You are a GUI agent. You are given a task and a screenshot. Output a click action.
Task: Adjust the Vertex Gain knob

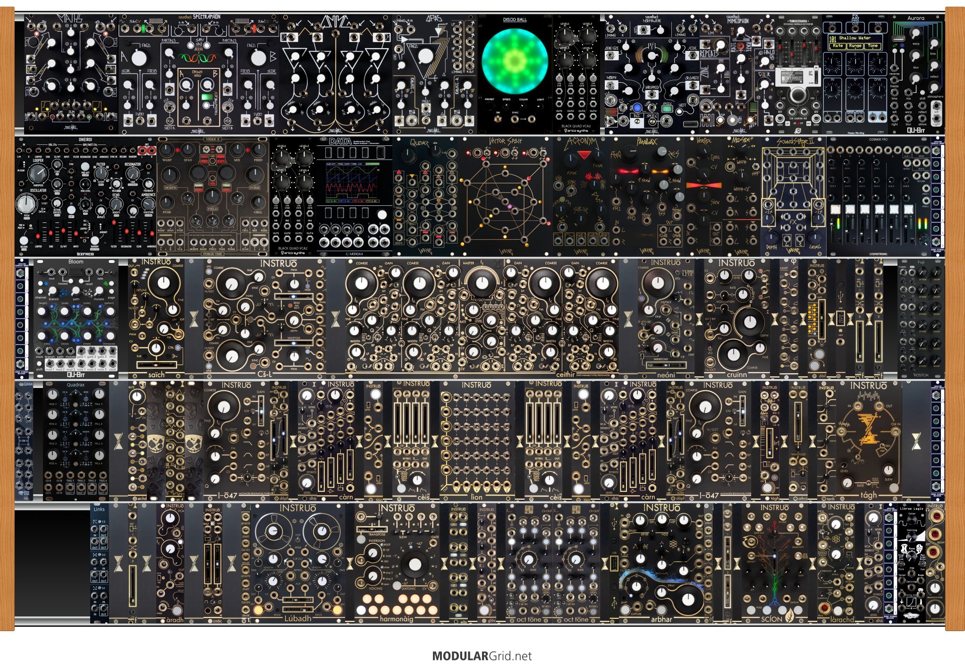703,152
